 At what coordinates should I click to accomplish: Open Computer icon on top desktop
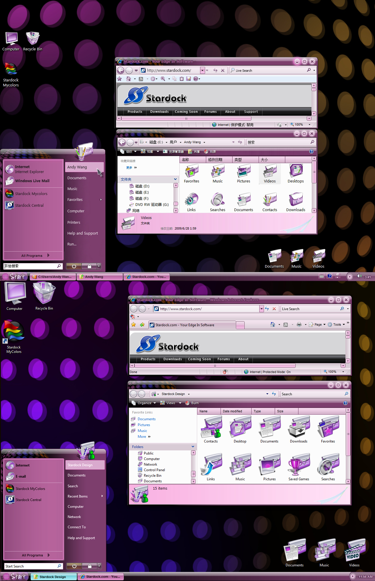tap(11, 41)
